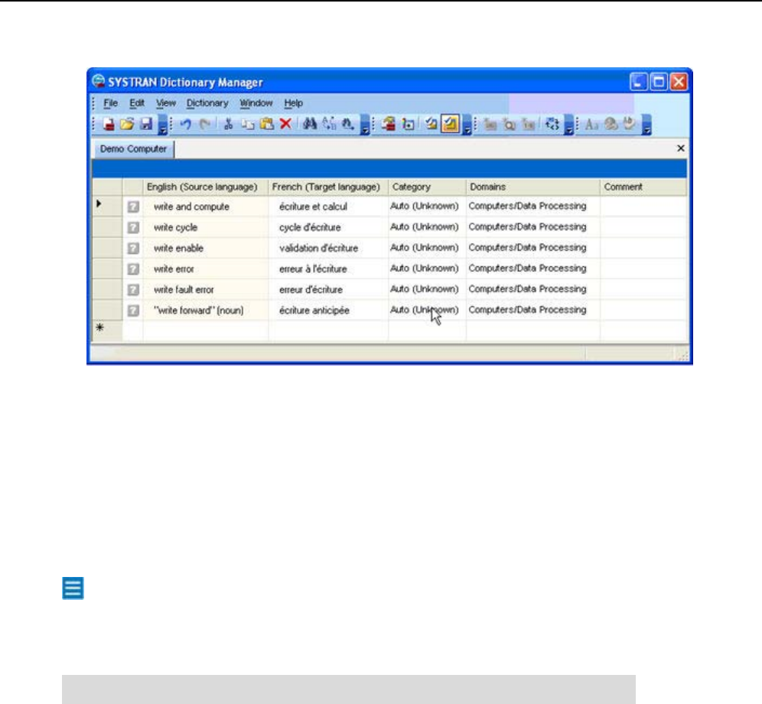
Task: Click the Domains cell of 'write enable' row
Action: pyautogui.click(x=533, y=249)
